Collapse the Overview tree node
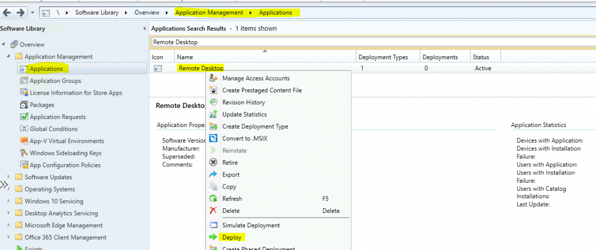Screen dimensions: 596x250 pyautogui.click(x=4, y=44)
